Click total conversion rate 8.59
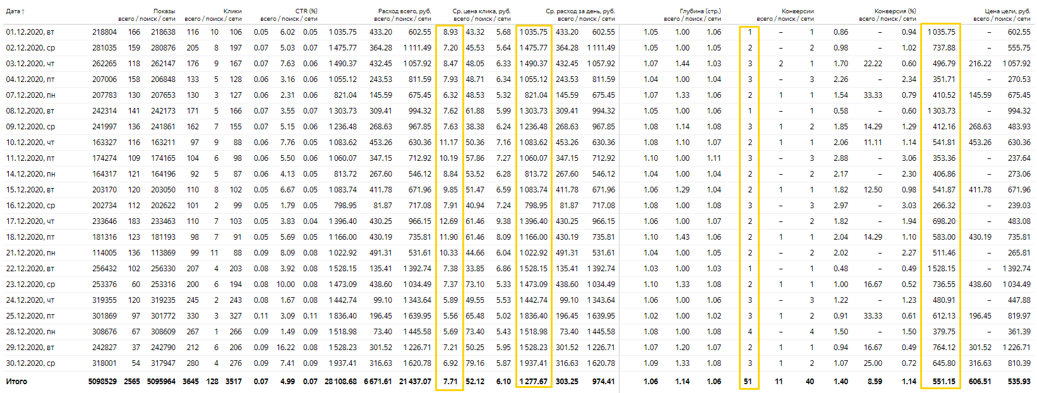Screen dimensions: 1037x393 point(875,381)
